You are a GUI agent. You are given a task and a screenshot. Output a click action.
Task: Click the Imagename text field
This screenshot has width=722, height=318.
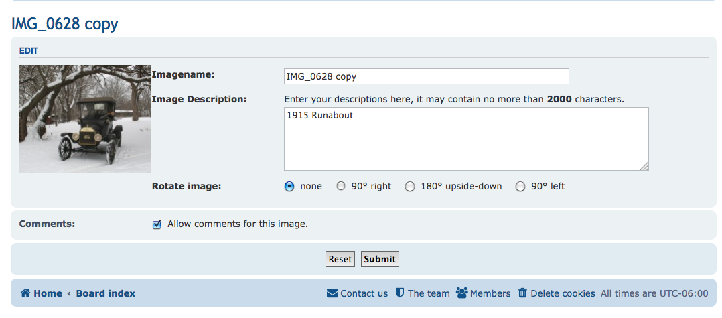[426, 76]
